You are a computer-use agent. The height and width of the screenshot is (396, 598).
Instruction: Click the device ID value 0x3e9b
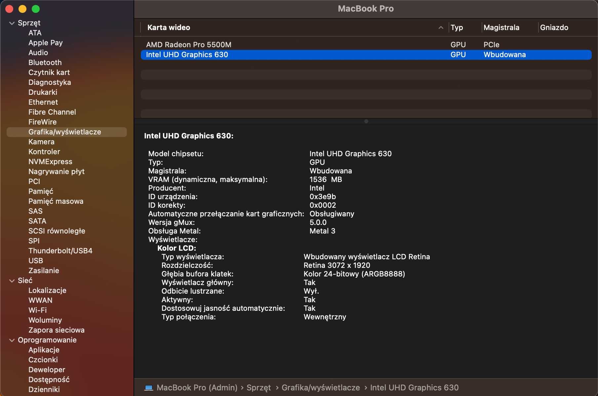pyautogui.click(x=323, y=197)
